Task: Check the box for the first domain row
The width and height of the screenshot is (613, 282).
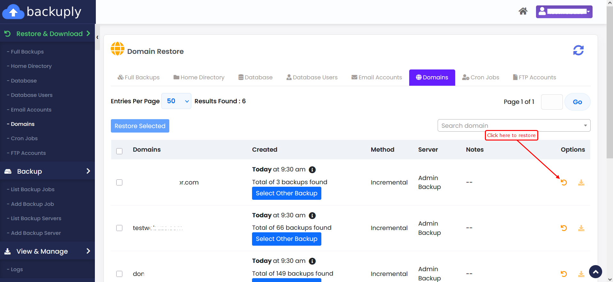Action: click(119, 183)
